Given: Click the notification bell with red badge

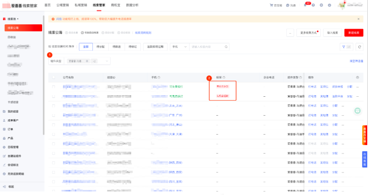Looking at the screenshot, I should pos(305,6).
